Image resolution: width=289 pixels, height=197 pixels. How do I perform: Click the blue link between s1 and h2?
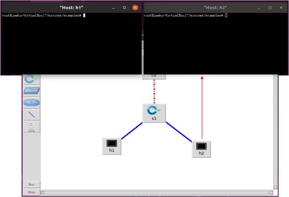tap(179, 132)
